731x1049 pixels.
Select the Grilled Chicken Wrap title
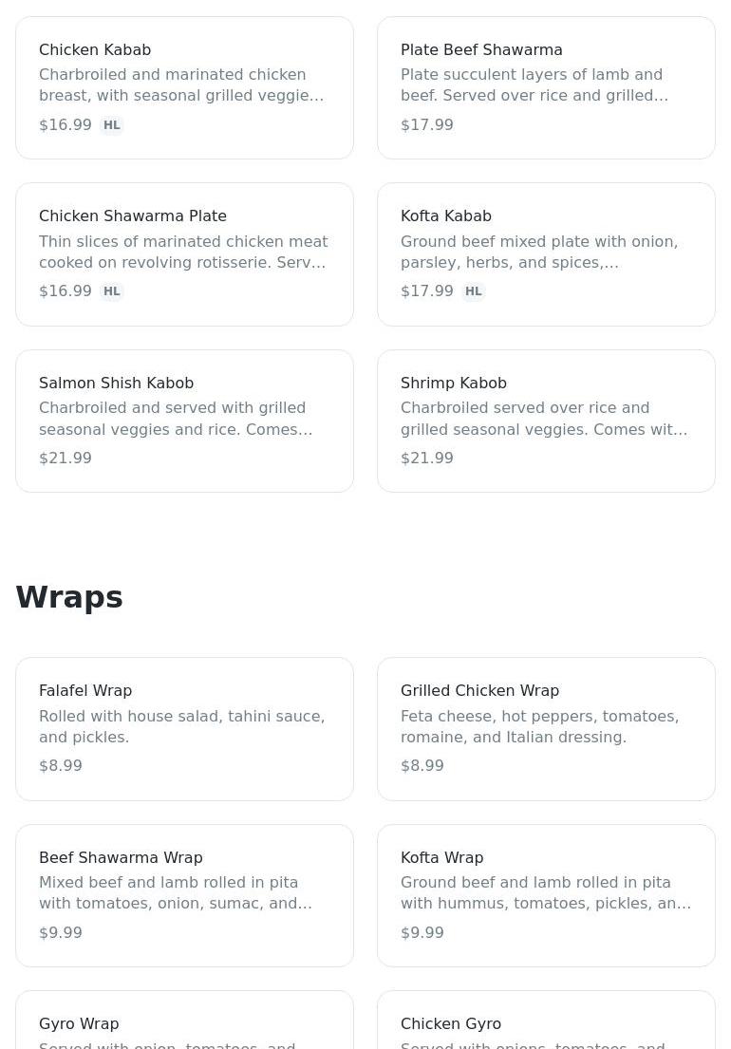tap(479, 690)
